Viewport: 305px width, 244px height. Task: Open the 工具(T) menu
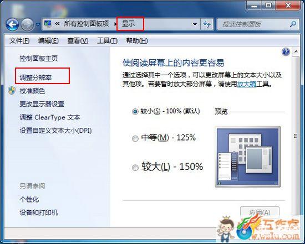[x=107, y=41]
